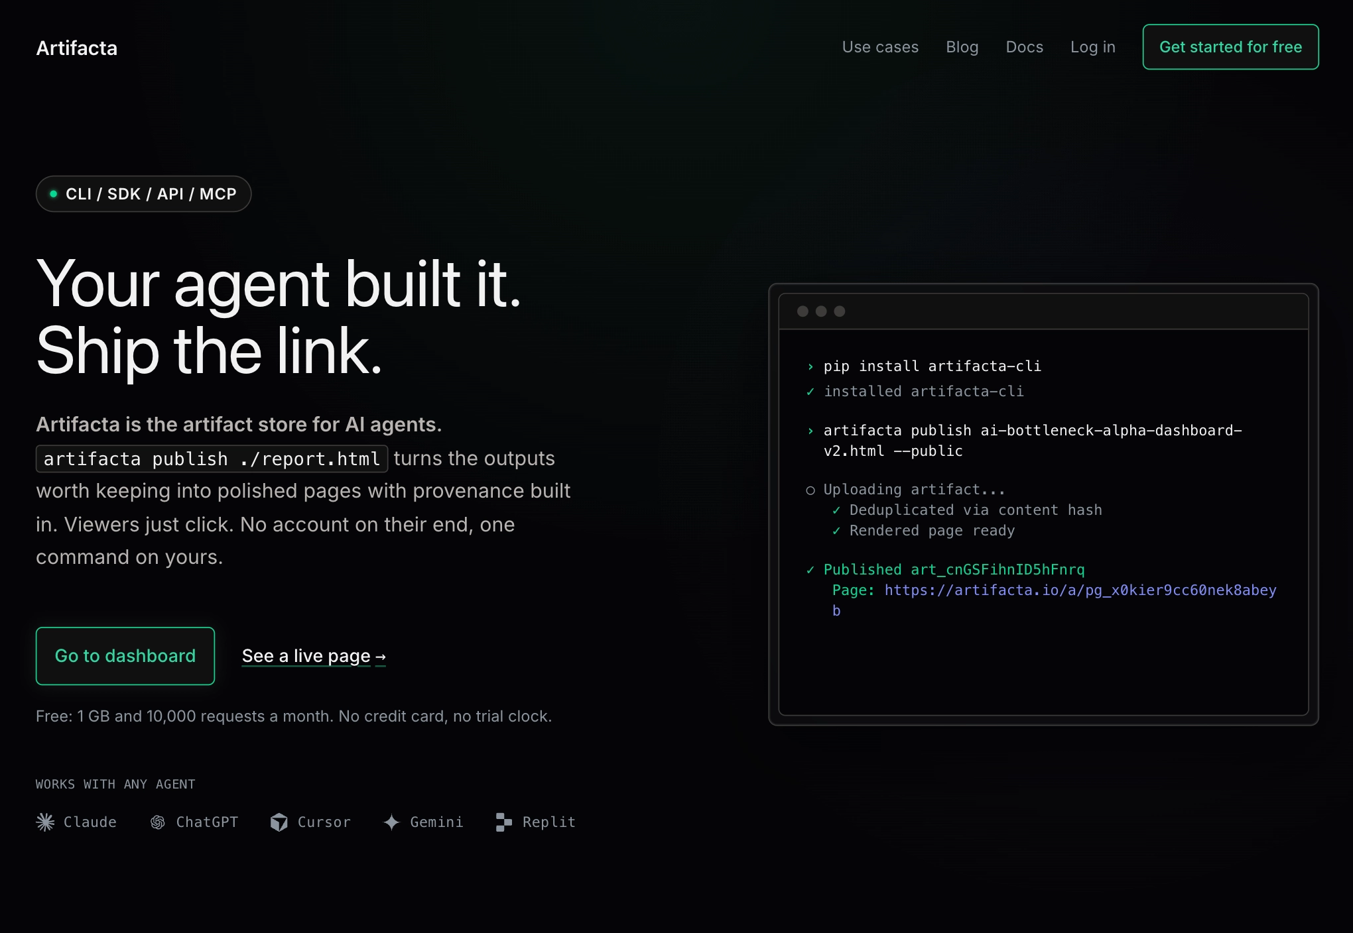The image size is (1353, 933).
Task: Click the prompt chevron before artifacta publish
Action: 810,431
